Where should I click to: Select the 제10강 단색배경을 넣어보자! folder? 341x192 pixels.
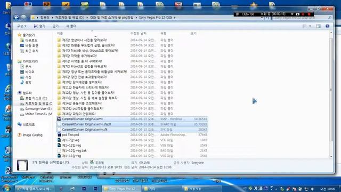click(x=82, y=82)
